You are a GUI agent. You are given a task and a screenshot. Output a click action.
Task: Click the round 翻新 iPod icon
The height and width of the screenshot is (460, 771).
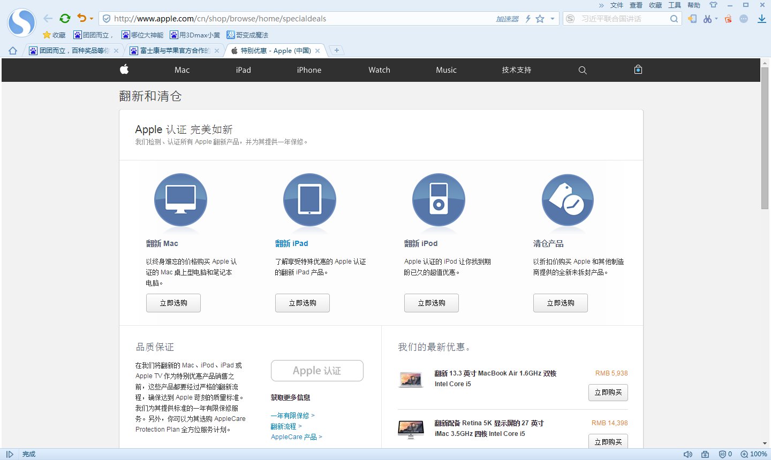(439, 200)
